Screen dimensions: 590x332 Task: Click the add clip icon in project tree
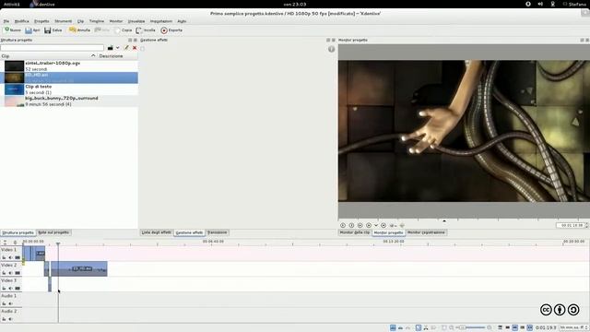coord(111,48)
